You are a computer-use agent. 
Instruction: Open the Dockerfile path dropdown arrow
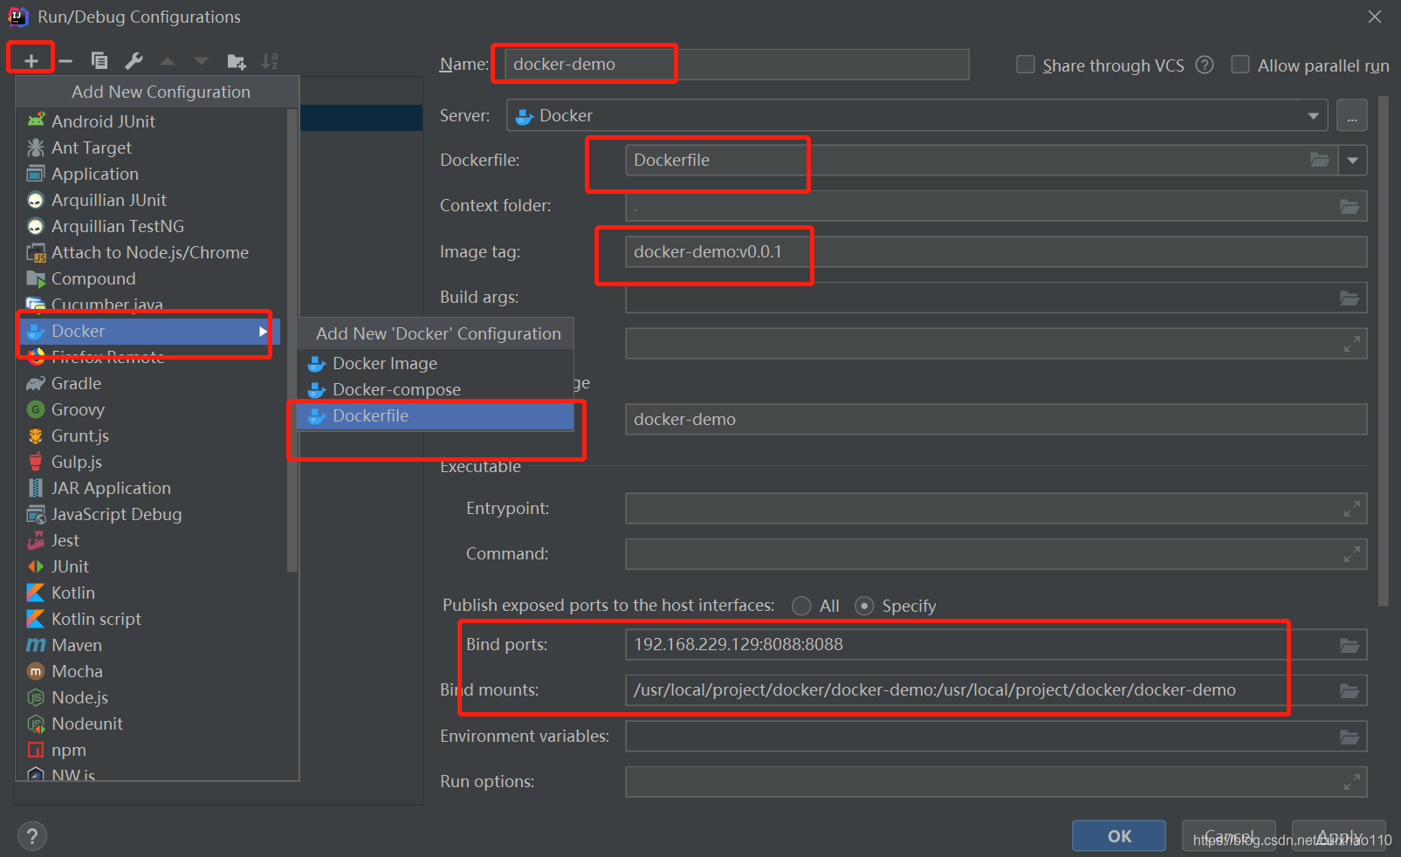1352,161
